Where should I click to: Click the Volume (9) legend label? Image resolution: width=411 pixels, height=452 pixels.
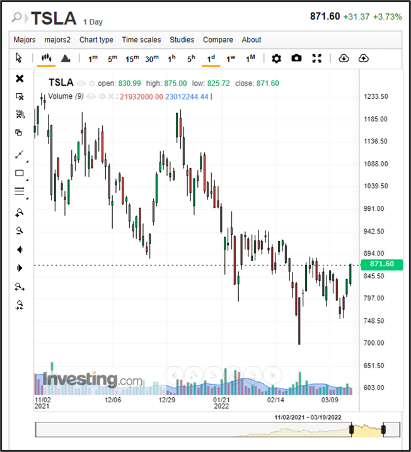point(66,96)
